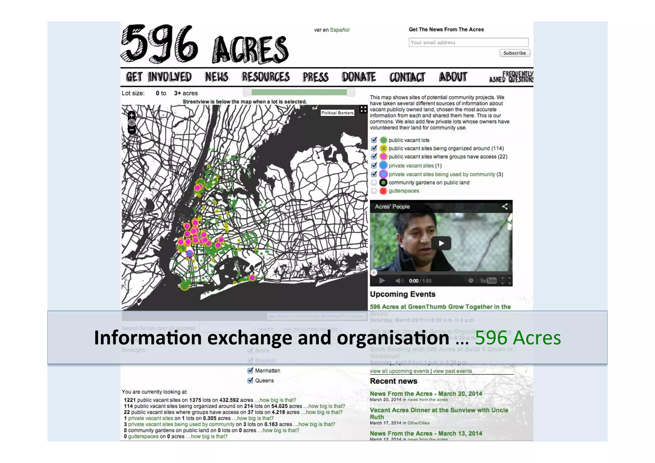Open the About menu item
This screenshot has height=463, width=655.
pyautogui.click(x=453, y=77)
